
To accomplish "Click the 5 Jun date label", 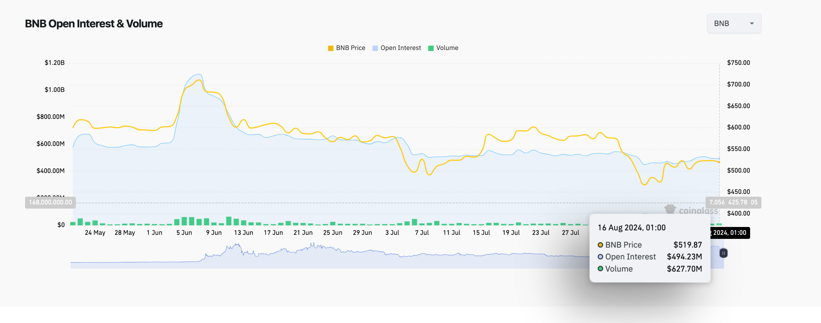I will pyautogui.click(x=184, y=232).
